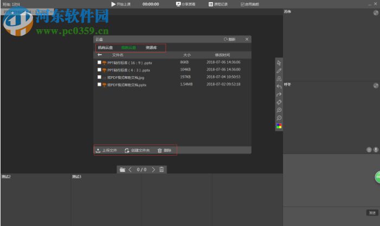Check the box for the 4:3 pptx file

(99, 70)
